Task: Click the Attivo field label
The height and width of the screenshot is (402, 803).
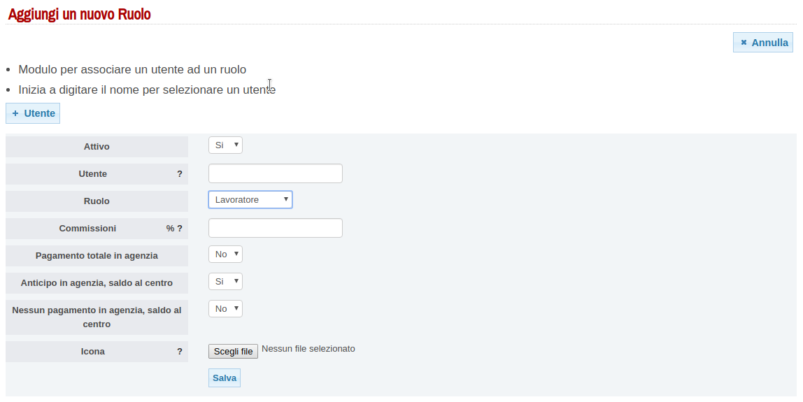Action: [x=97, y=147]
